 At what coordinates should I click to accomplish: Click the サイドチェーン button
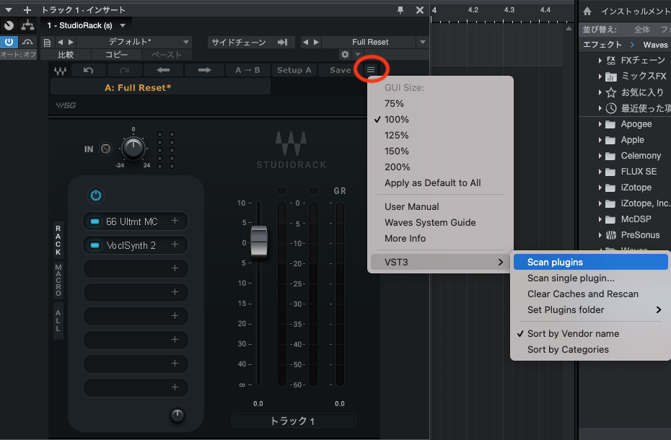point(250,42)
